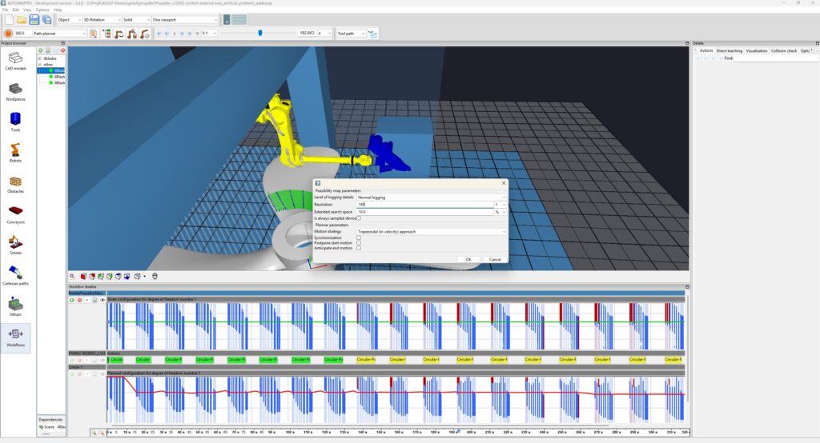Tick Anticipate end motion checkbox
This screenshot has width=820, height=443.
click(x=359, y=248)
